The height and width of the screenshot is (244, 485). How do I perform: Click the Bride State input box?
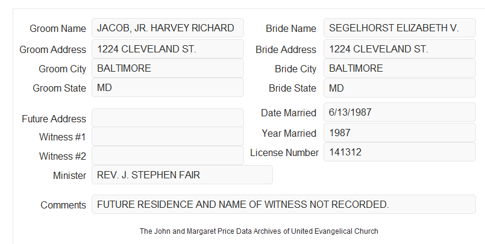point(399,88)
